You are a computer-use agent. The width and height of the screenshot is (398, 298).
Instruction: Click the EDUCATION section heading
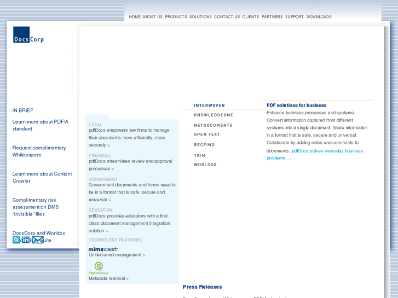101,210
